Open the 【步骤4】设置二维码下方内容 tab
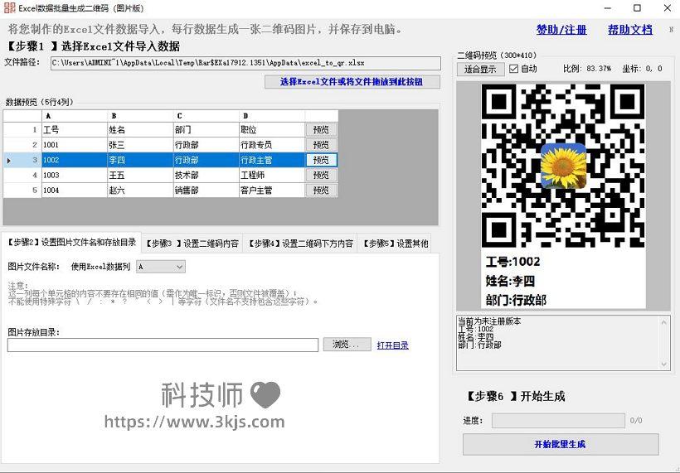This screenshot has height=473, width=680. point(300,244)
